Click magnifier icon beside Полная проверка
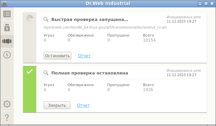 click(x=46, y=73)
